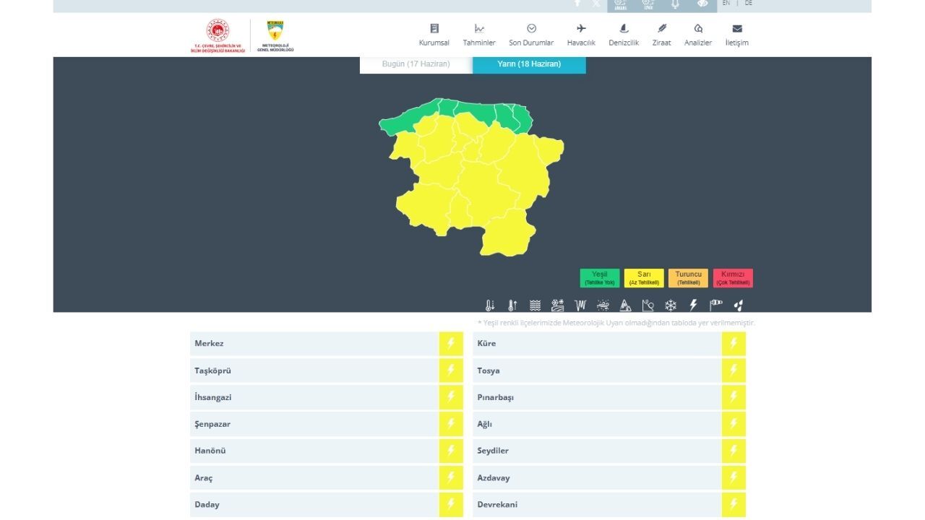
Task: Switch to Yarın (18 Haziran) tab
Action: click(x=529, y=64)
